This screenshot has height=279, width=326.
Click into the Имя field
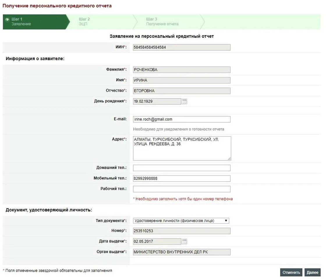point(182,80)
